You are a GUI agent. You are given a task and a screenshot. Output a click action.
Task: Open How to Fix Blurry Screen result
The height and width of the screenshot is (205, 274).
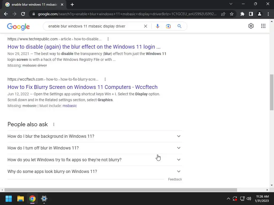tap(82, 87)
